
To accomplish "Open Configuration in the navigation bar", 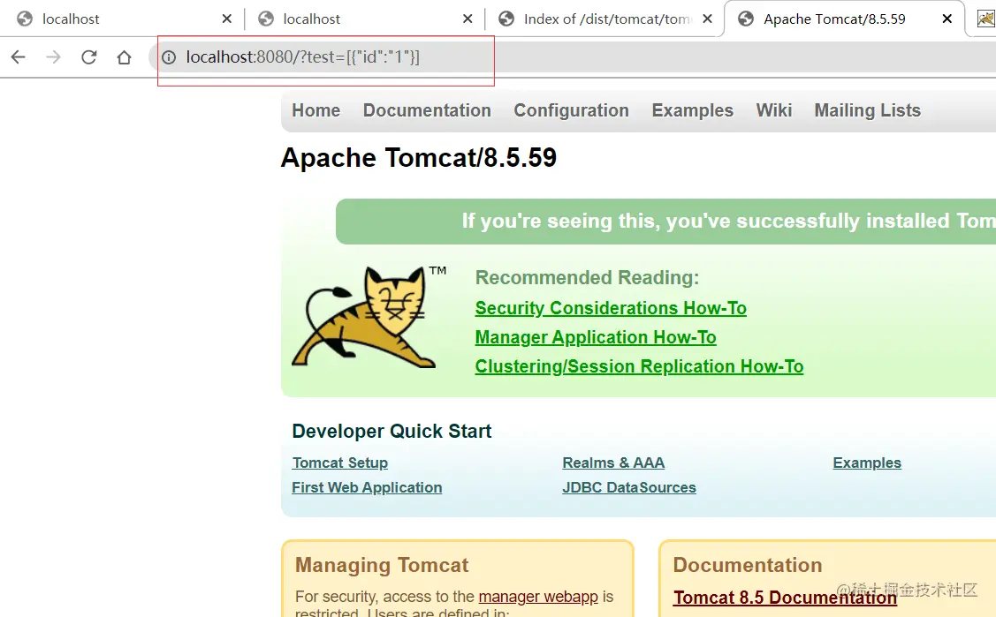I will [571, 110].
